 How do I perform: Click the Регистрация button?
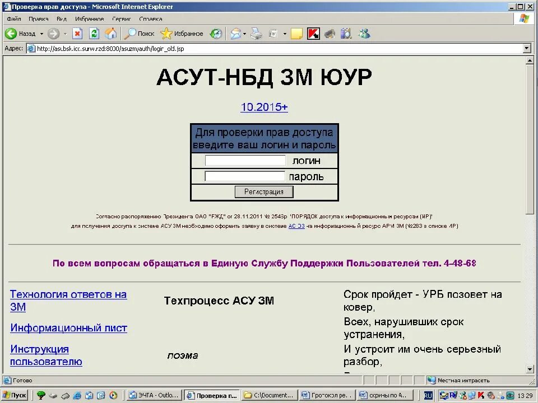264,192
